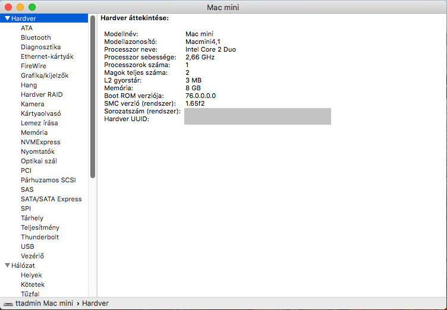Click the 3 MB L2 cache value
This screenshot has height=310, width=447.
coord(193,80)
